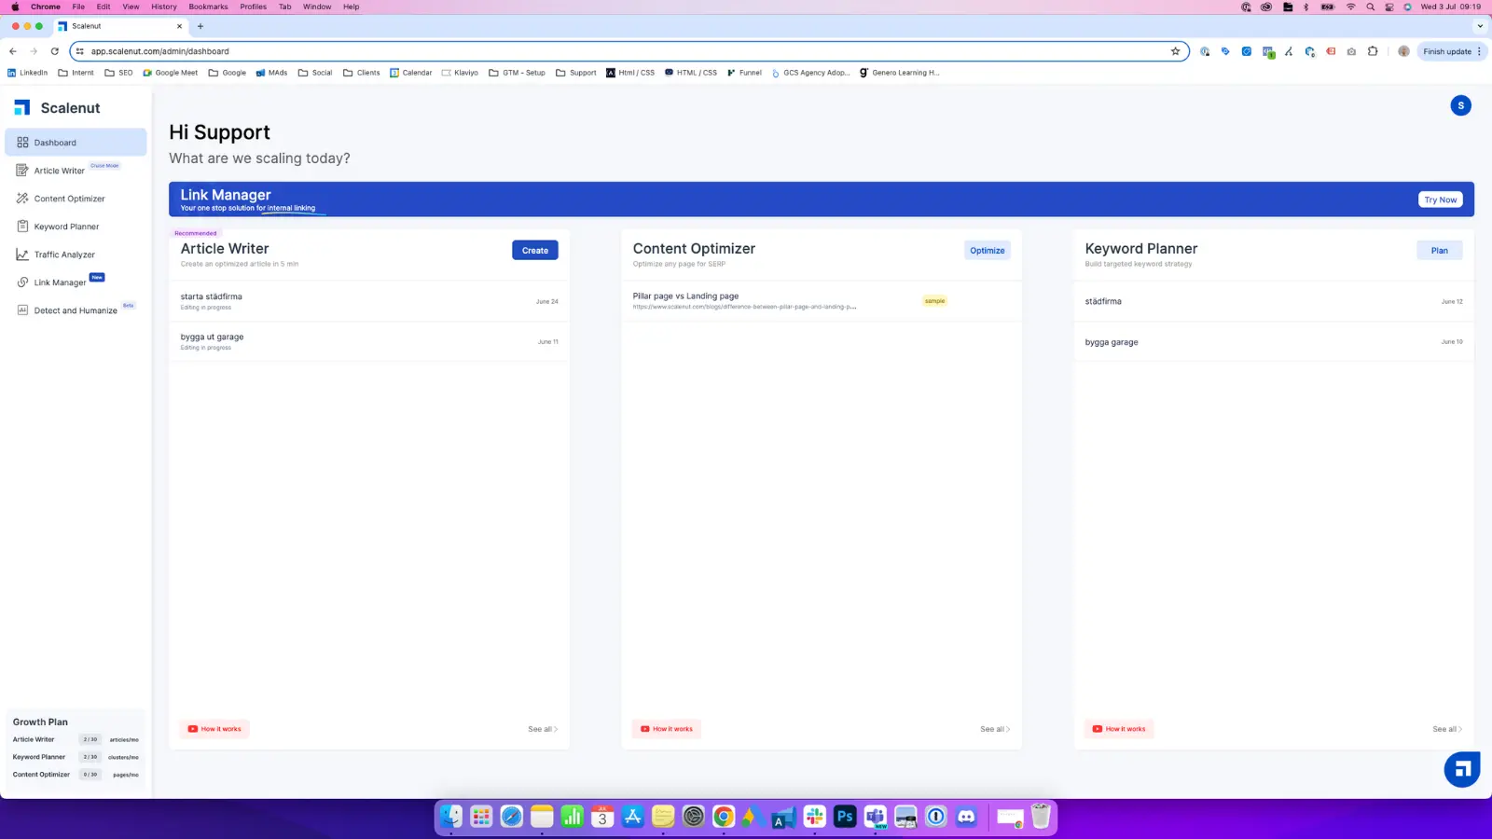Open the Bookmarks menu
The height and width of the screenshot is (839, 1492).
(208, 7)
